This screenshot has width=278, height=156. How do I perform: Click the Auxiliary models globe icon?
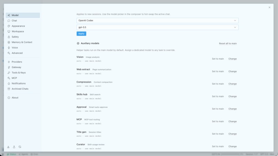(x=78, y=43)
